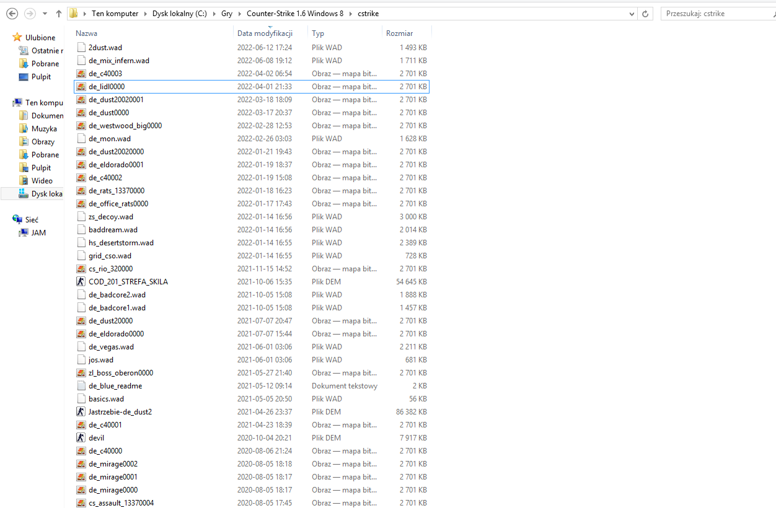Select Ulubione star icon in sidebar
Screen dimensions: 776x508
(x=17, y=38)
